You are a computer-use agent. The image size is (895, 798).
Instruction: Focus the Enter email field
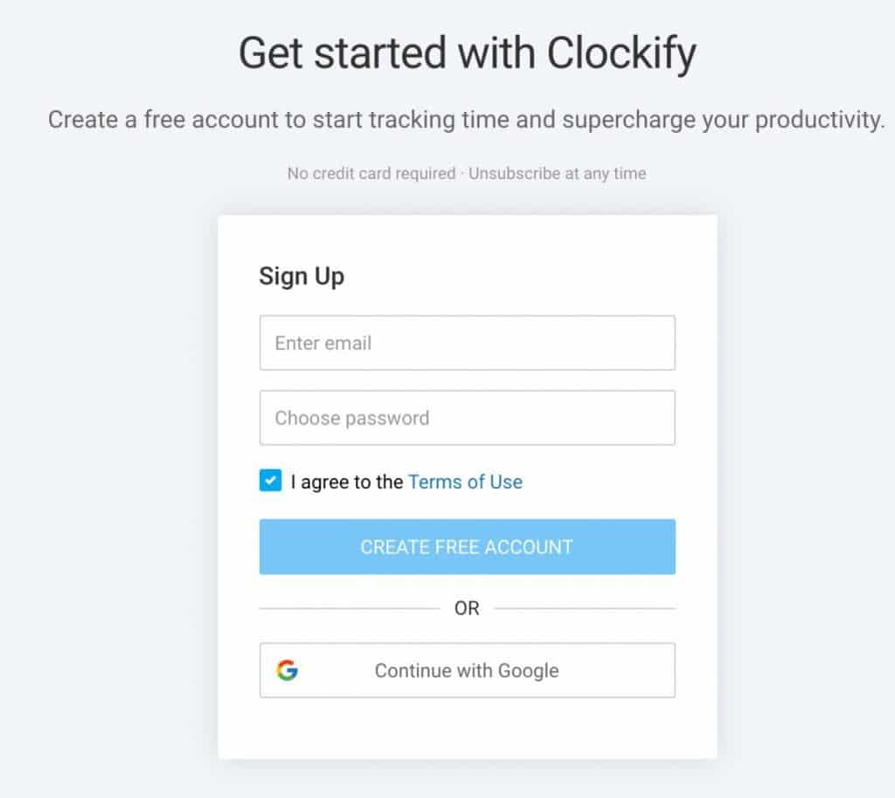467,343
